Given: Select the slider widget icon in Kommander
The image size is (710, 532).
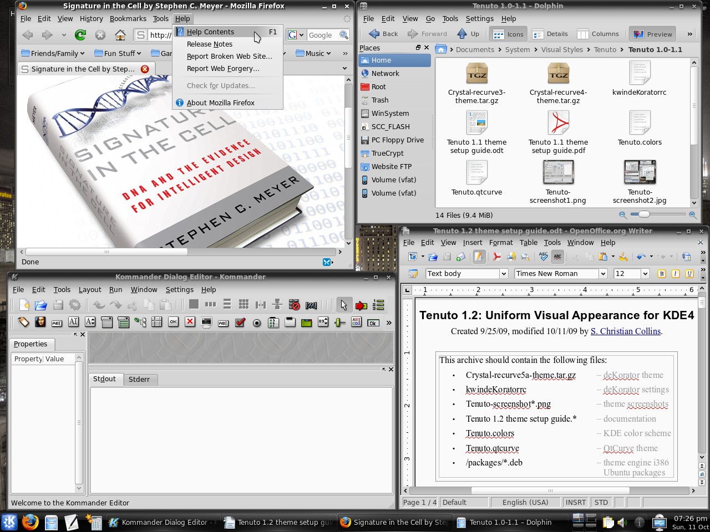Looking at the screenshot, I should (x=340, y=322).
